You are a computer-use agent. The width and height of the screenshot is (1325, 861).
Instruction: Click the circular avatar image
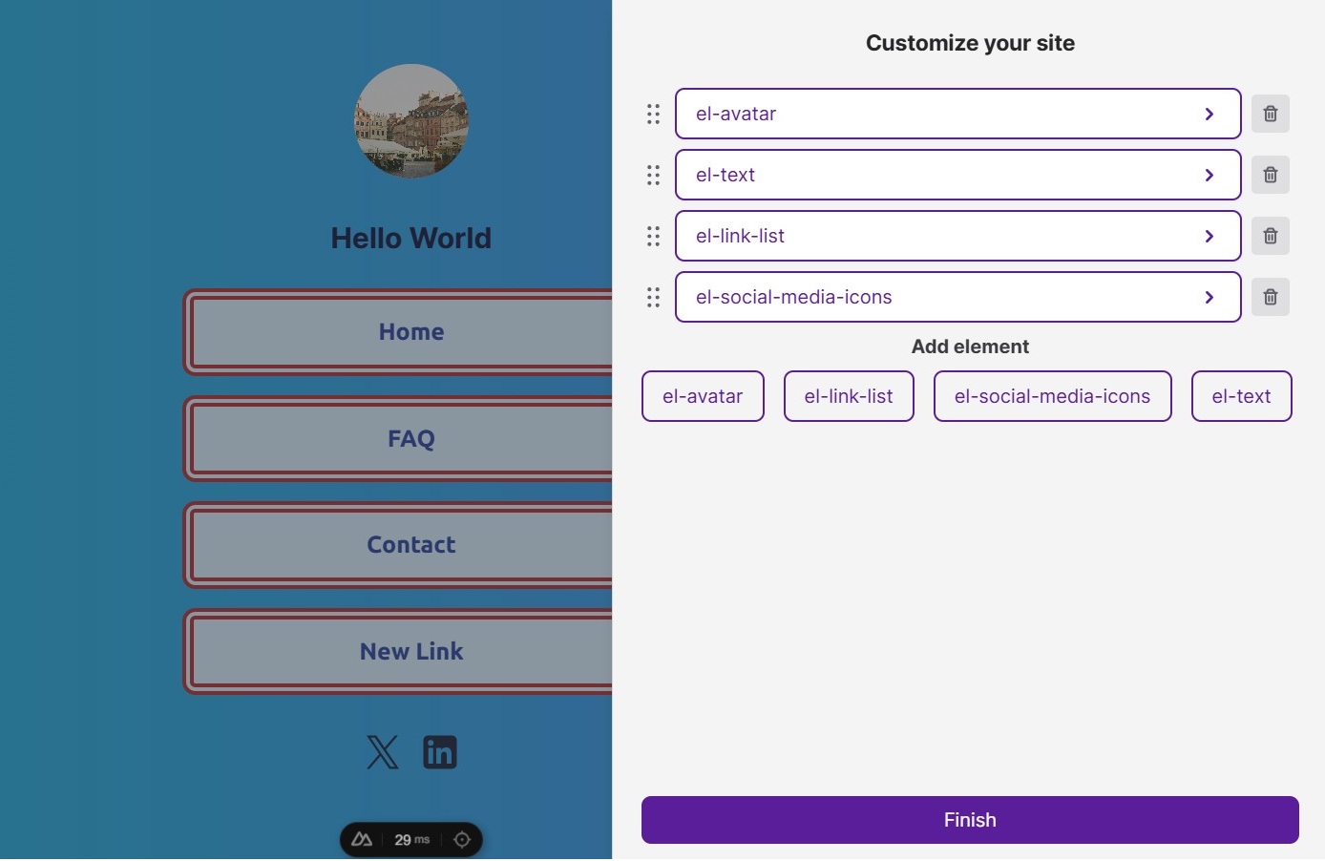point(411,121)
